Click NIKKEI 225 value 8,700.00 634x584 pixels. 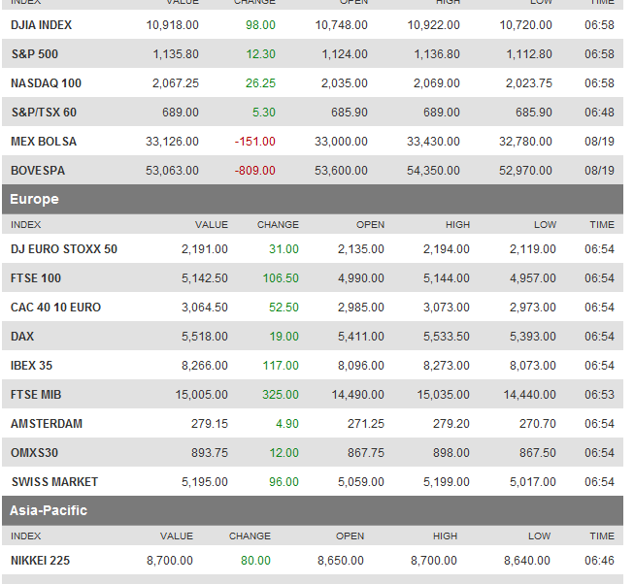170,561
